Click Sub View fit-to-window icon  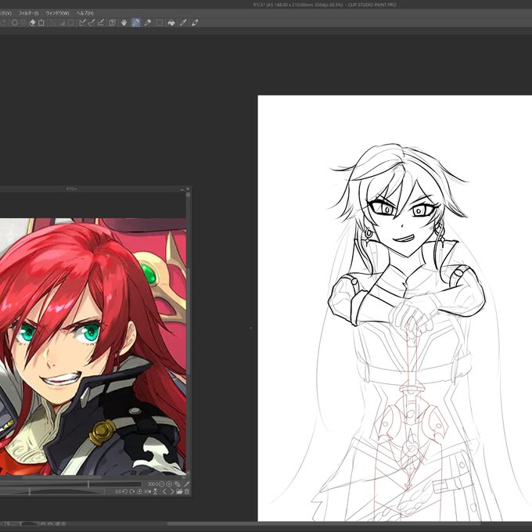[x=178, y=484]
